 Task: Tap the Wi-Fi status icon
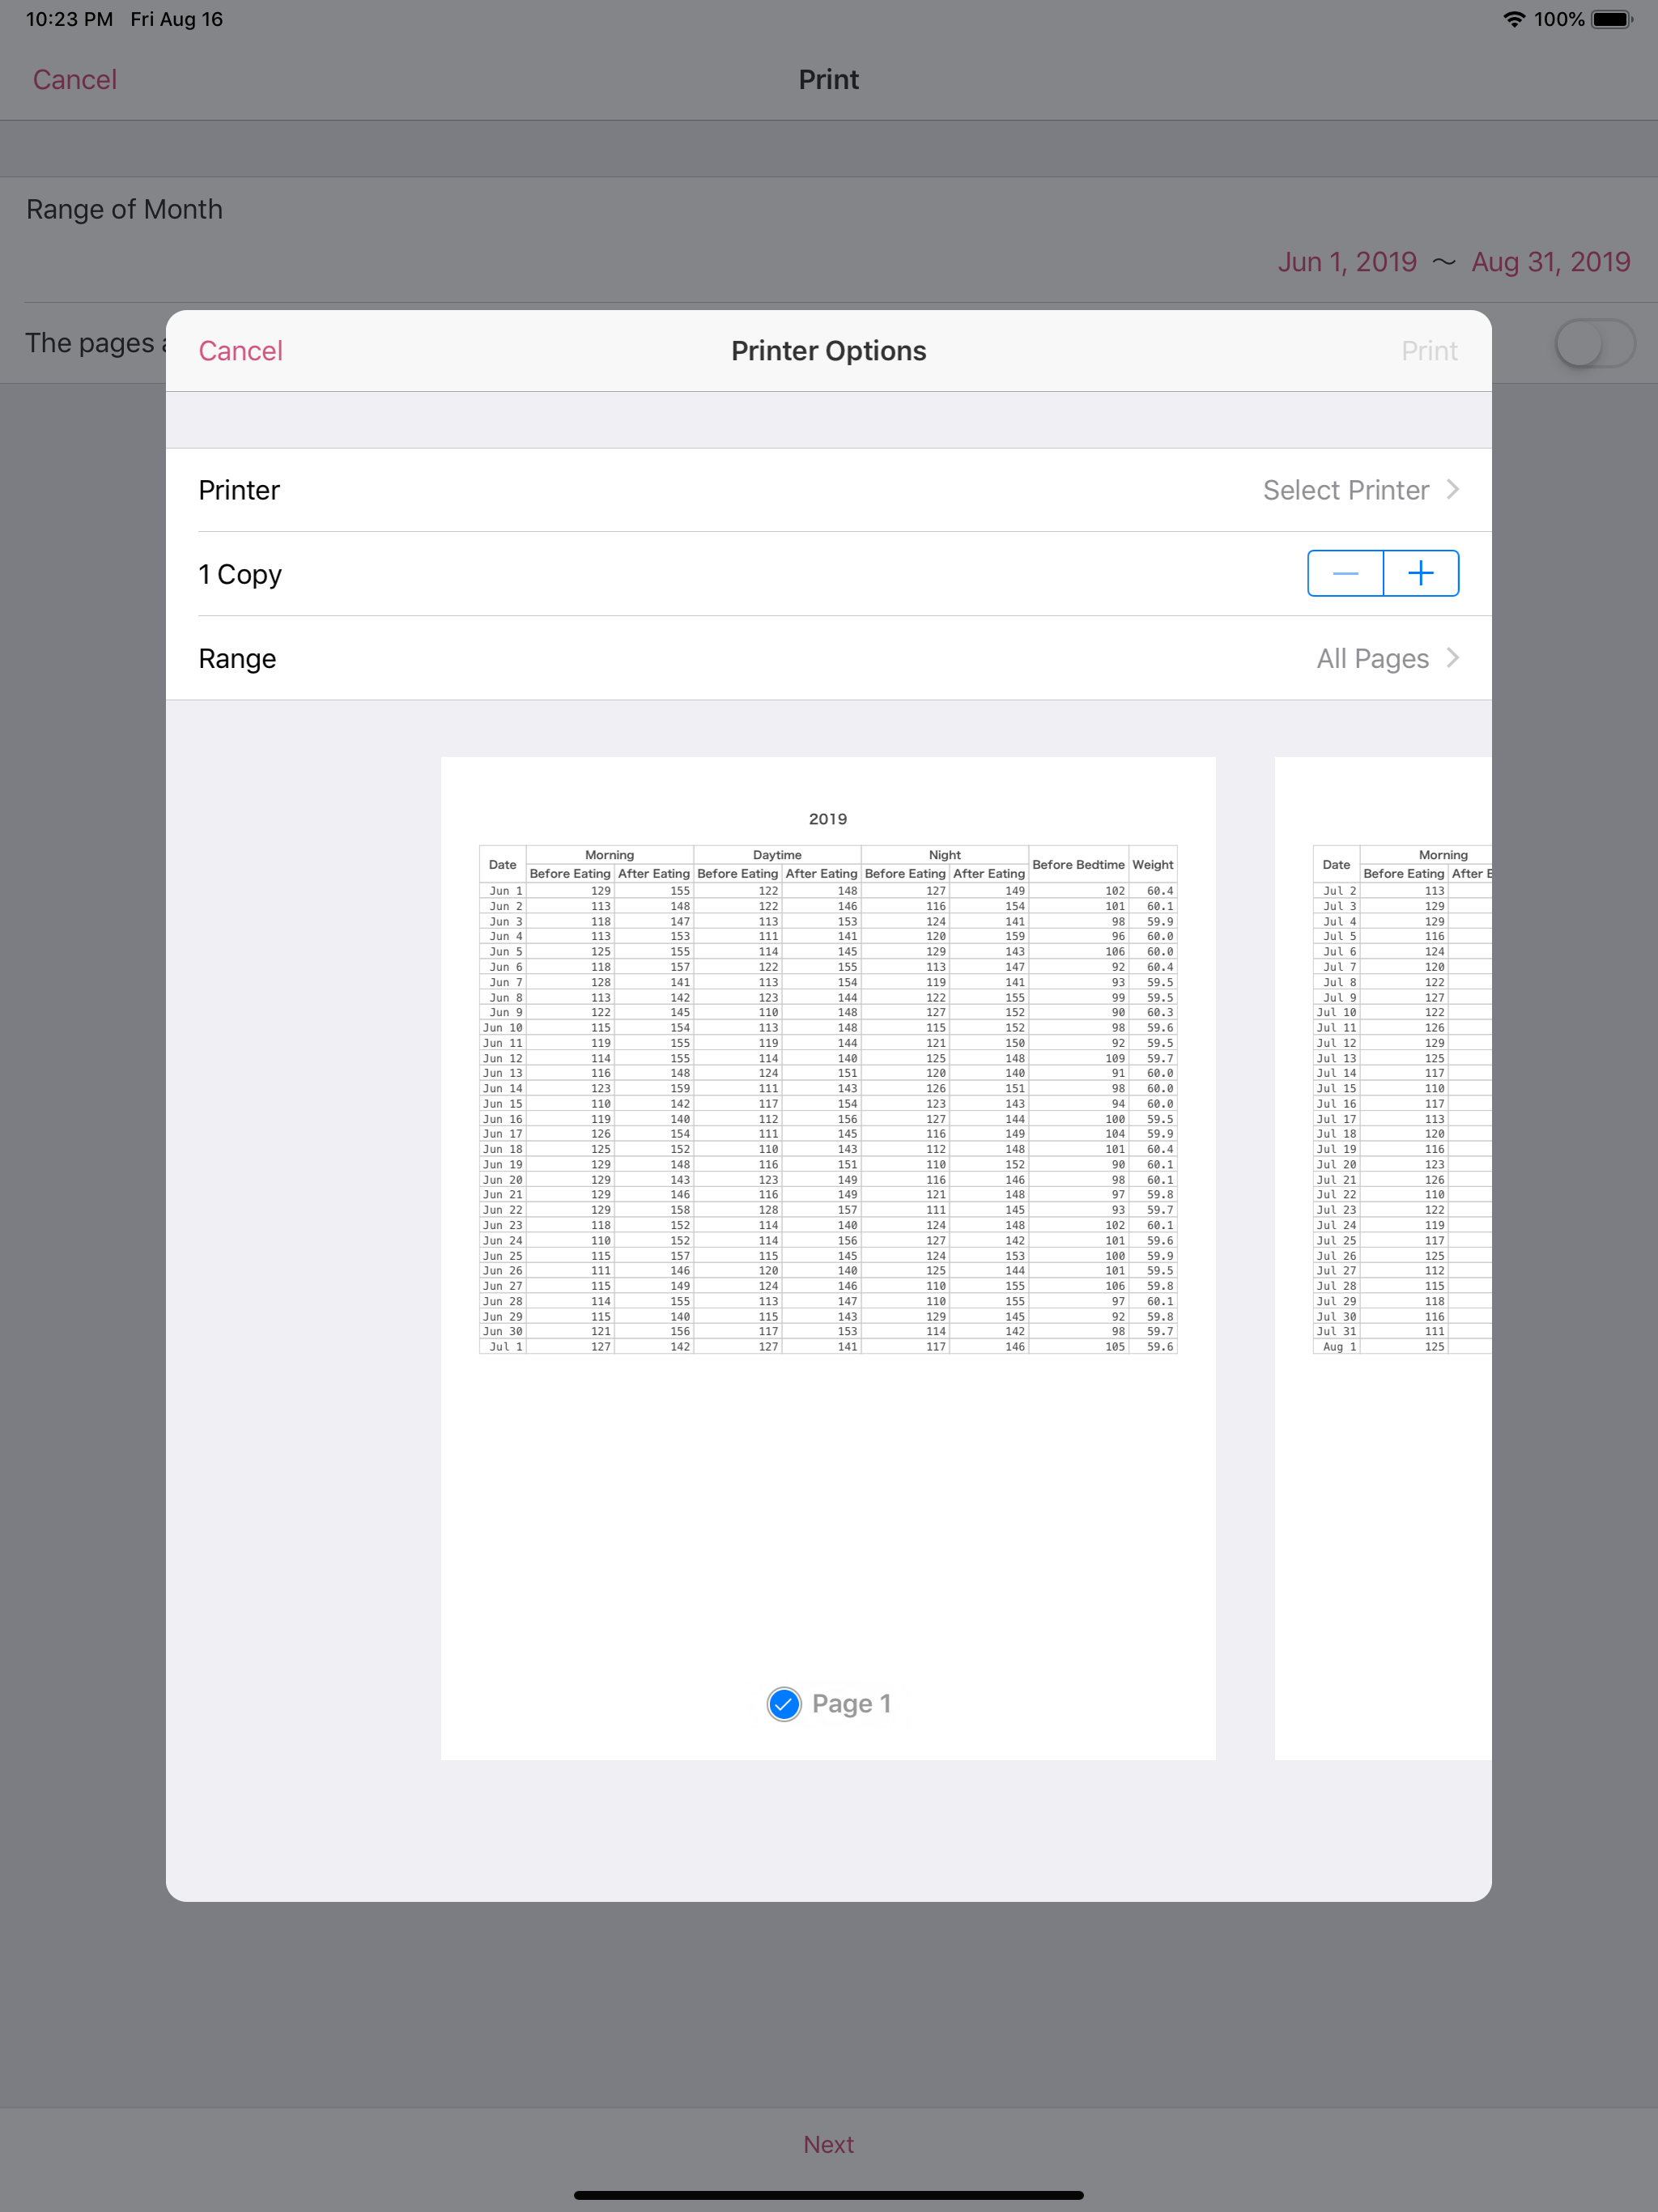pyautogui.click(x=1514, y=19)
